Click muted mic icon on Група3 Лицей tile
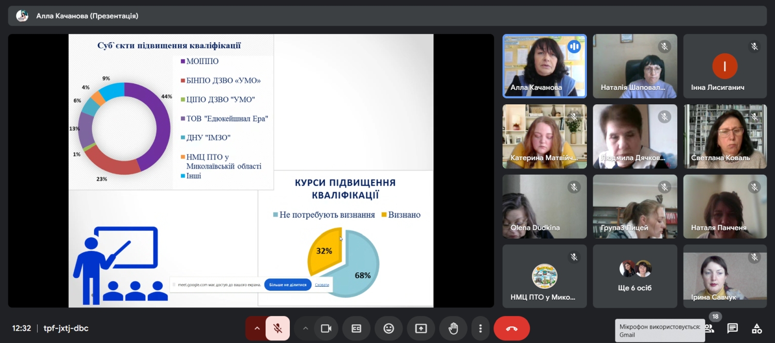Image resolution: width=775 pixels, height=343 pixels. (664, 187)
